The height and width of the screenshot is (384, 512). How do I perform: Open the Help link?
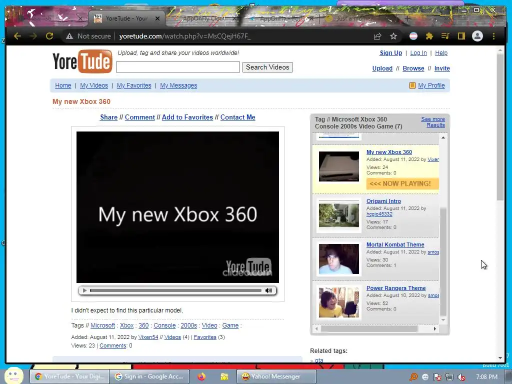coord(441,53)
